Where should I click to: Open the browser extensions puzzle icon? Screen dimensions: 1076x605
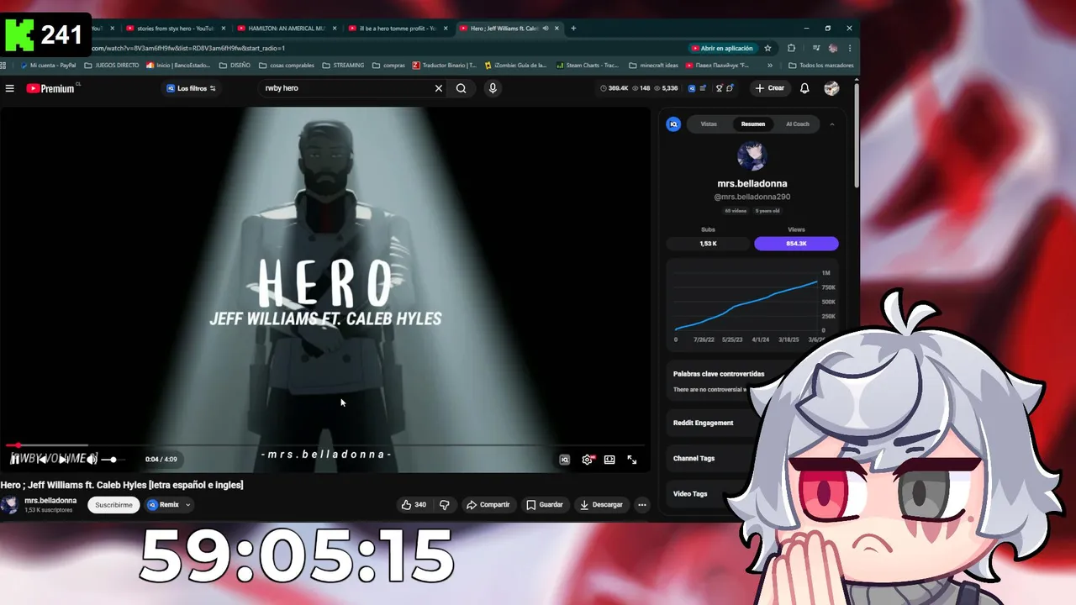point(791,49)
